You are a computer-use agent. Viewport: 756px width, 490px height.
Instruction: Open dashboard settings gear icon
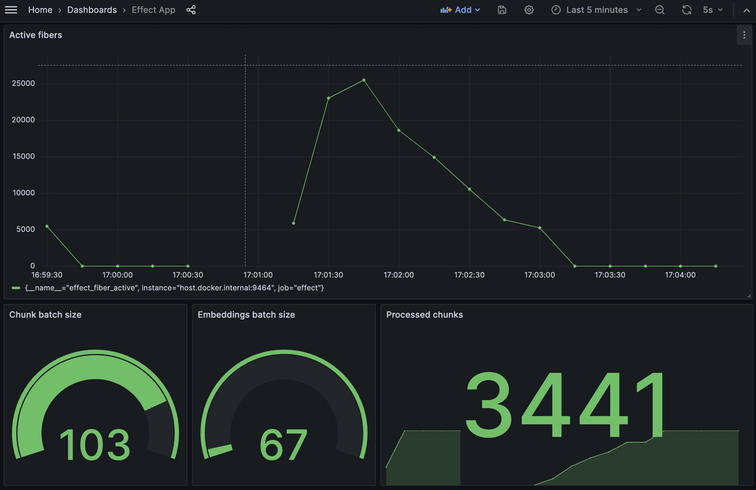(529, 10)
